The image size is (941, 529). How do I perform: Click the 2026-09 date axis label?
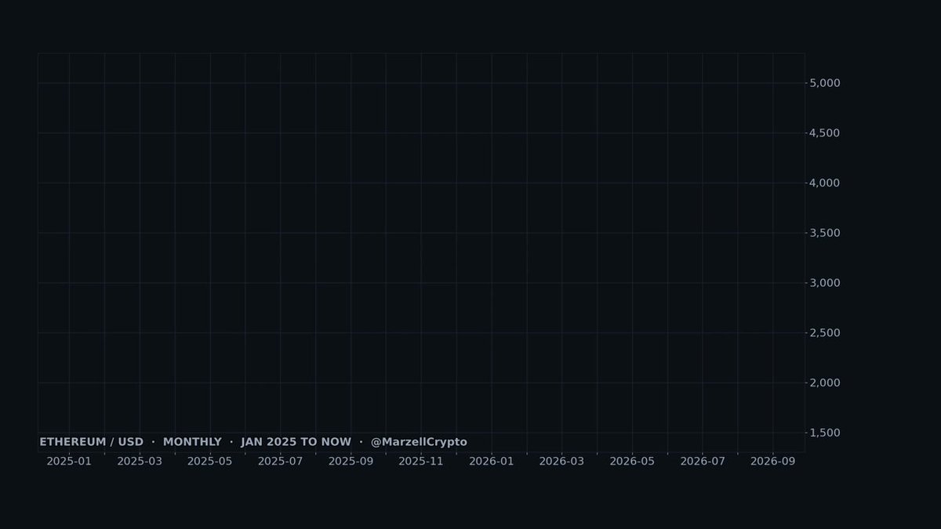pyautogui.click(x=773, y=462)
